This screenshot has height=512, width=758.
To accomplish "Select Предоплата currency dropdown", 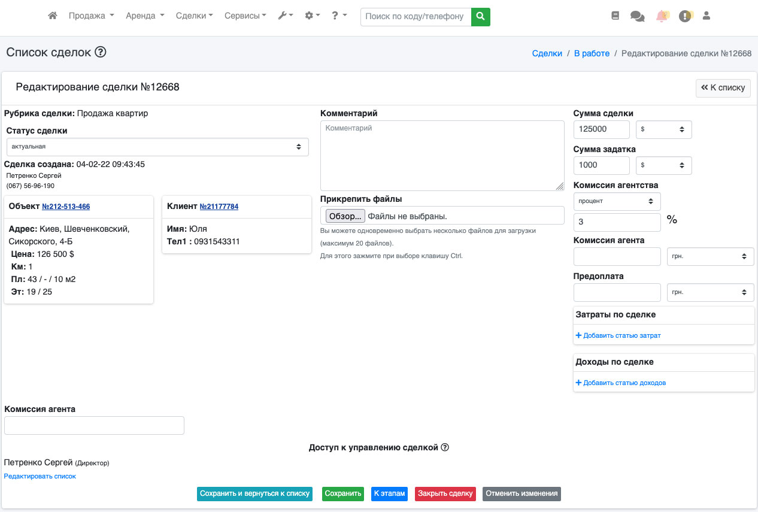I will [710, 292].
